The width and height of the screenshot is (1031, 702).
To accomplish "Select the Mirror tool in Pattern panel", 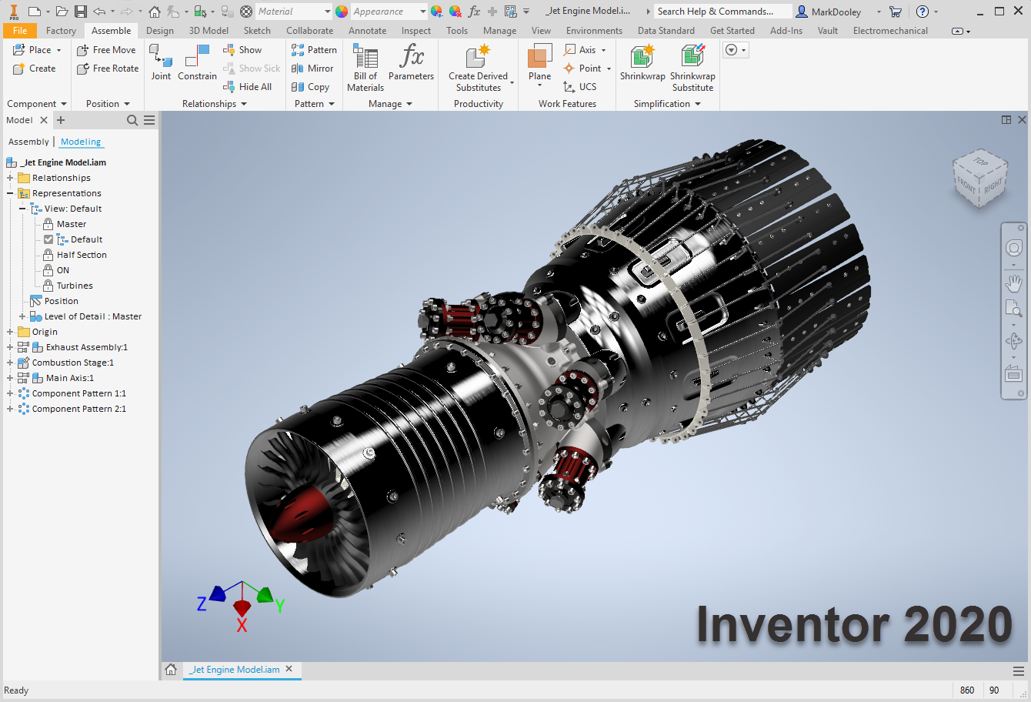I will pos(313,68).
